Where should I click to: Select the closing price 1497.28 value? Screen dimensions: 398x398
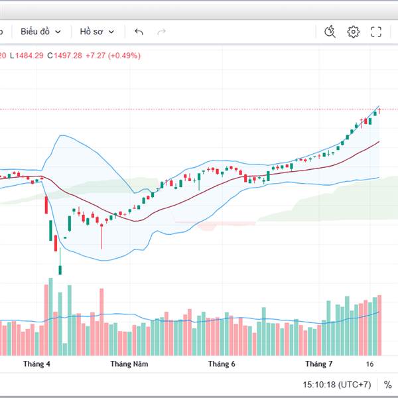tap(68, 56)
